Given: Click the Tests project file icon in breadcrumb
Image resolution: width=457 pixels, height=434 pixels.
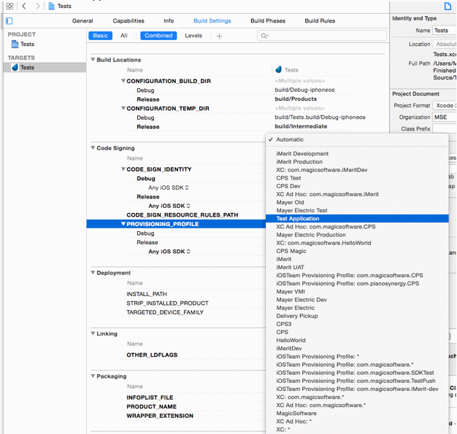Looking at the screenshot, I should tap(51, 6).
